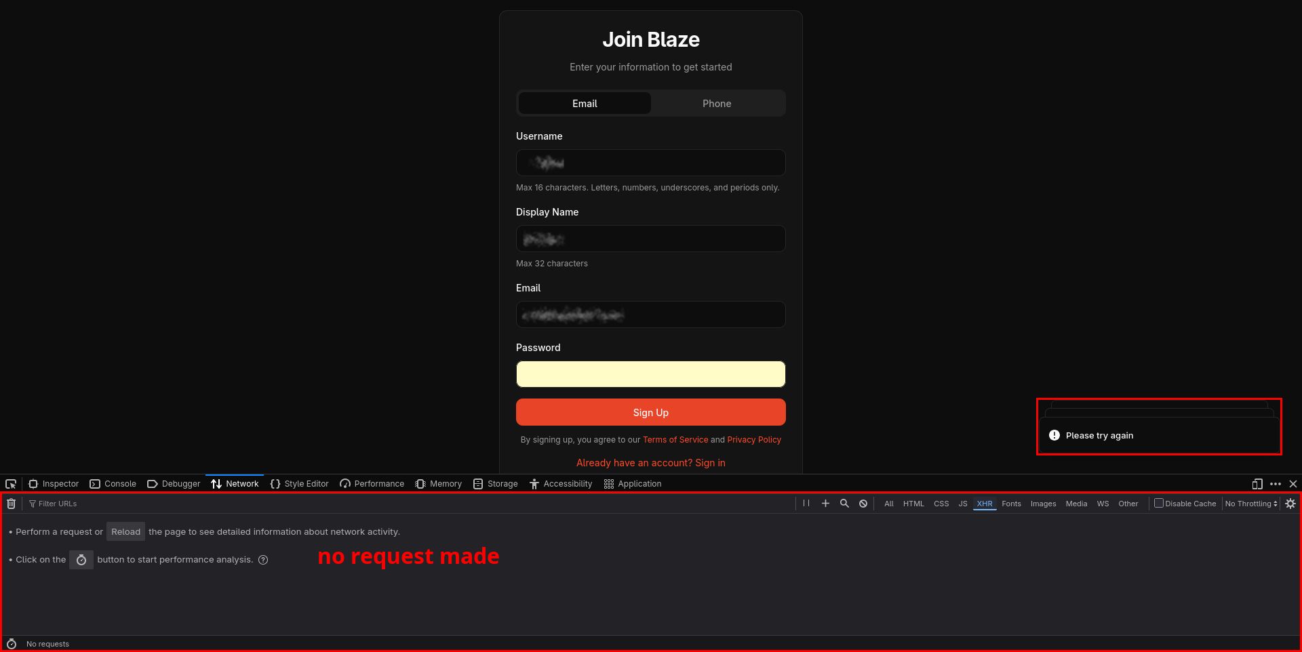
Task: Filter requests by Fonts
Action: 1011,504
